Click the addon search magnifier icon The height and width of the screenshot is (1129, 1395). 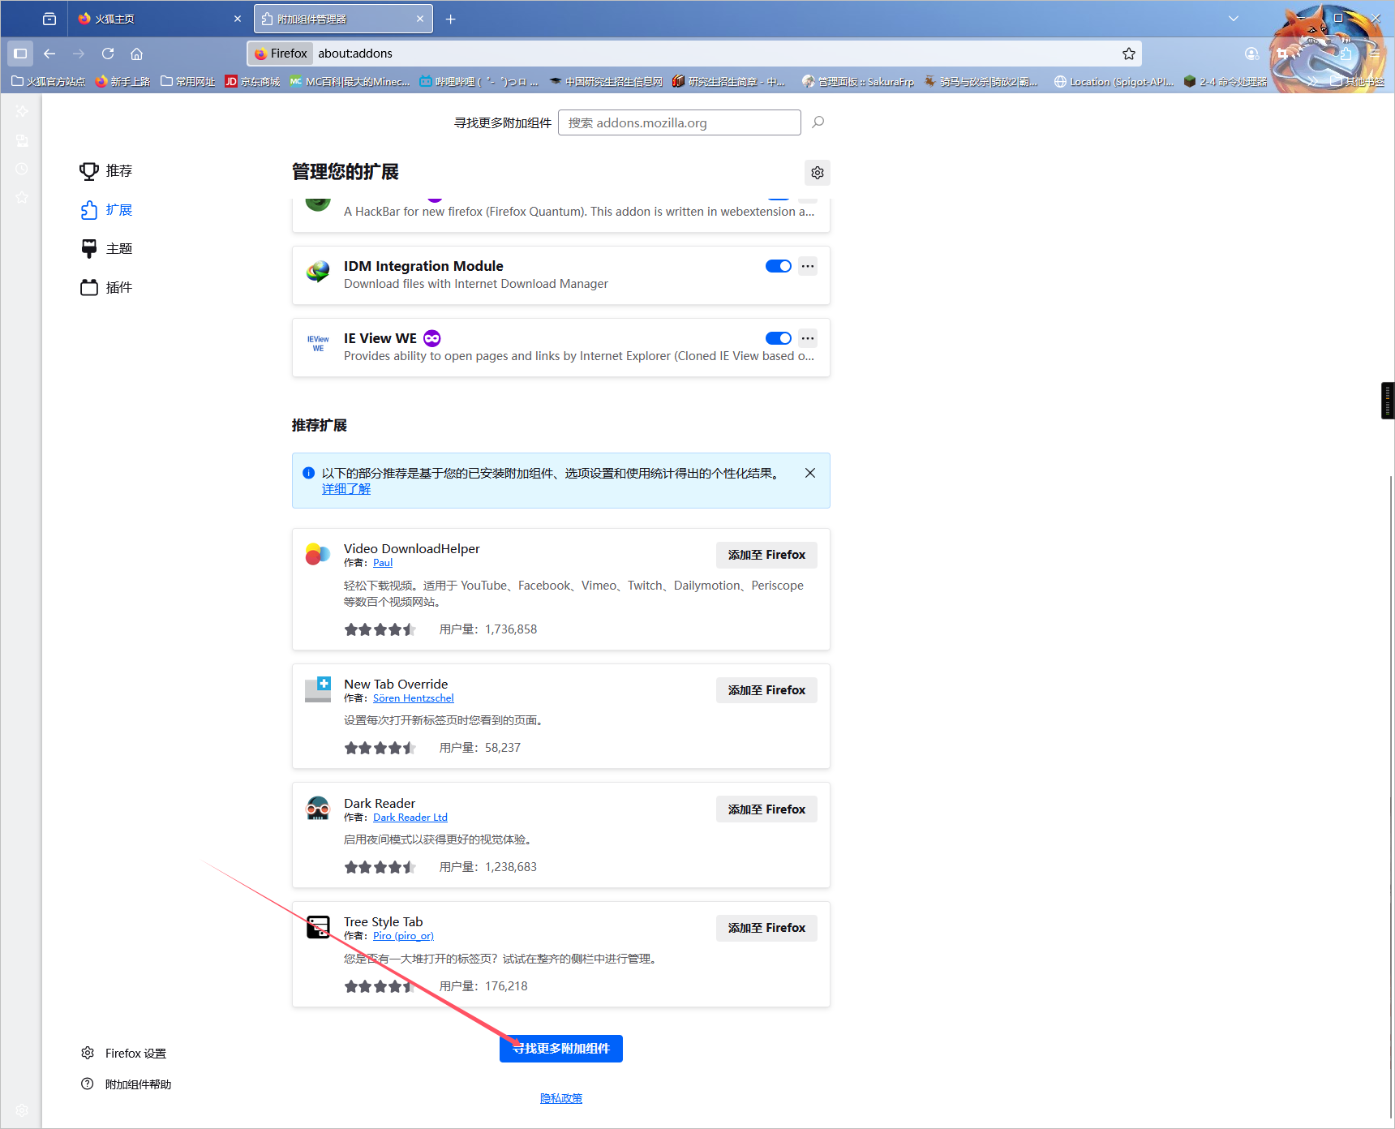[818, 122]
